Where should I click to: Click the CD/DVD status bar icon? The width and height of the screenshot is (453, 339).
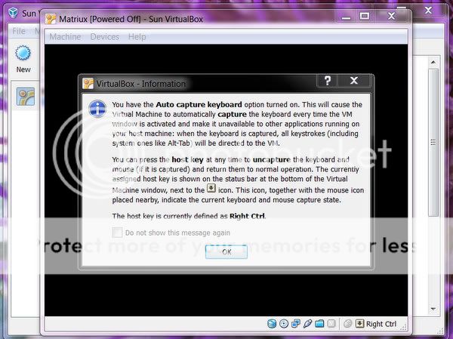284,324
